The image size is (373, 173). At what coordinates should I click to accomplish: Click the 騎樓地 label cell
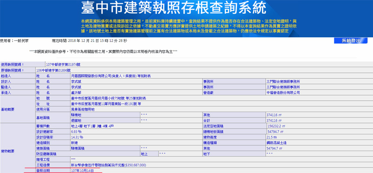pos(105,115)
